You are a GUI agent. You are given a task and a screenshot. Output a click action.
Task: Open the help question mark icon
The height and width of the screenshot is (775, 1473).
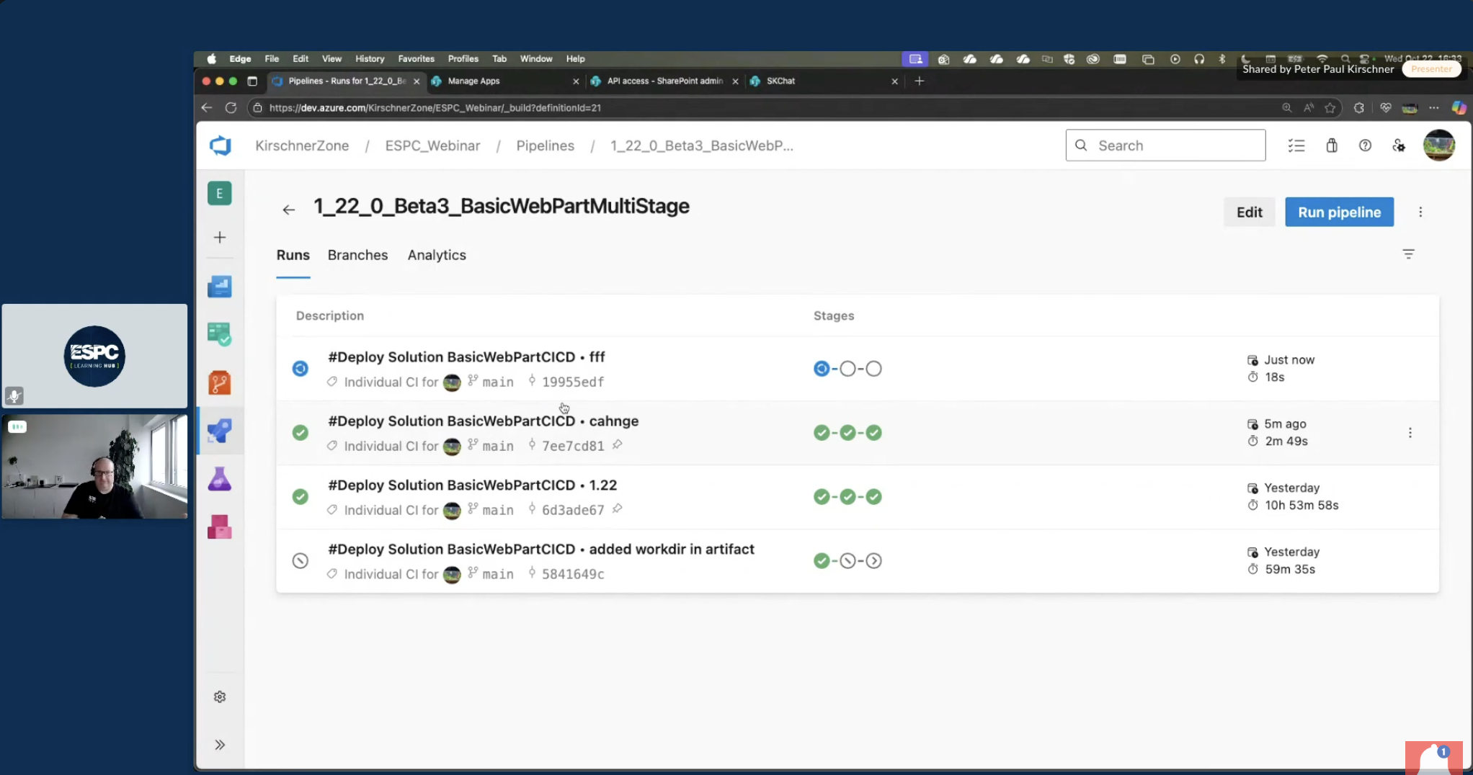[1365, 145]
